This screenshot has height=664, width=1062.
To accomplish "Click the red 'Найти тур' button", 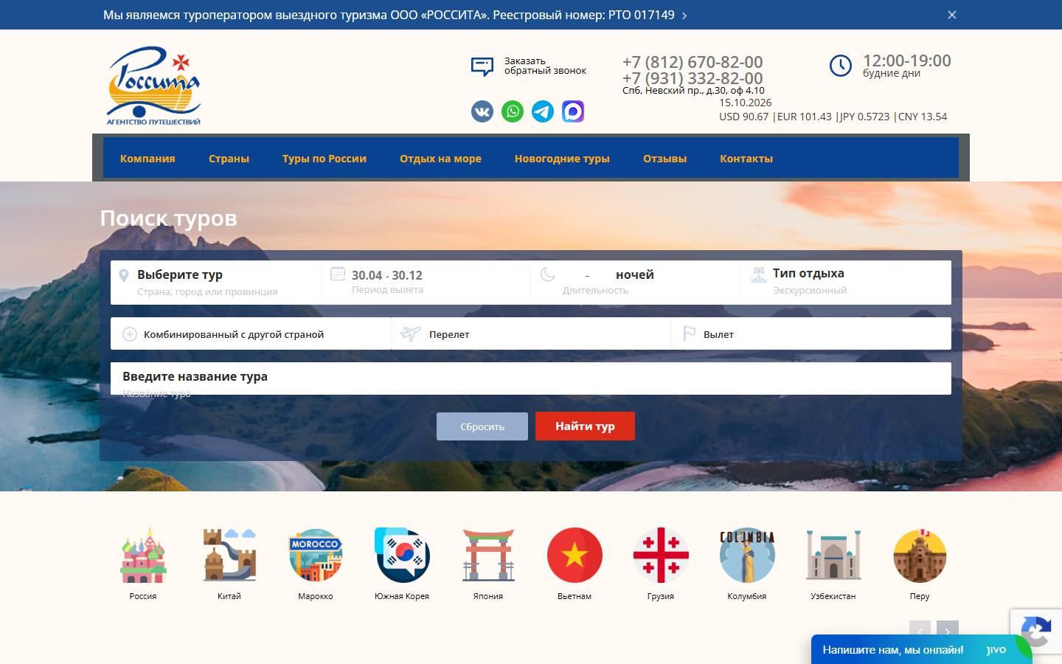I will 585,426.
